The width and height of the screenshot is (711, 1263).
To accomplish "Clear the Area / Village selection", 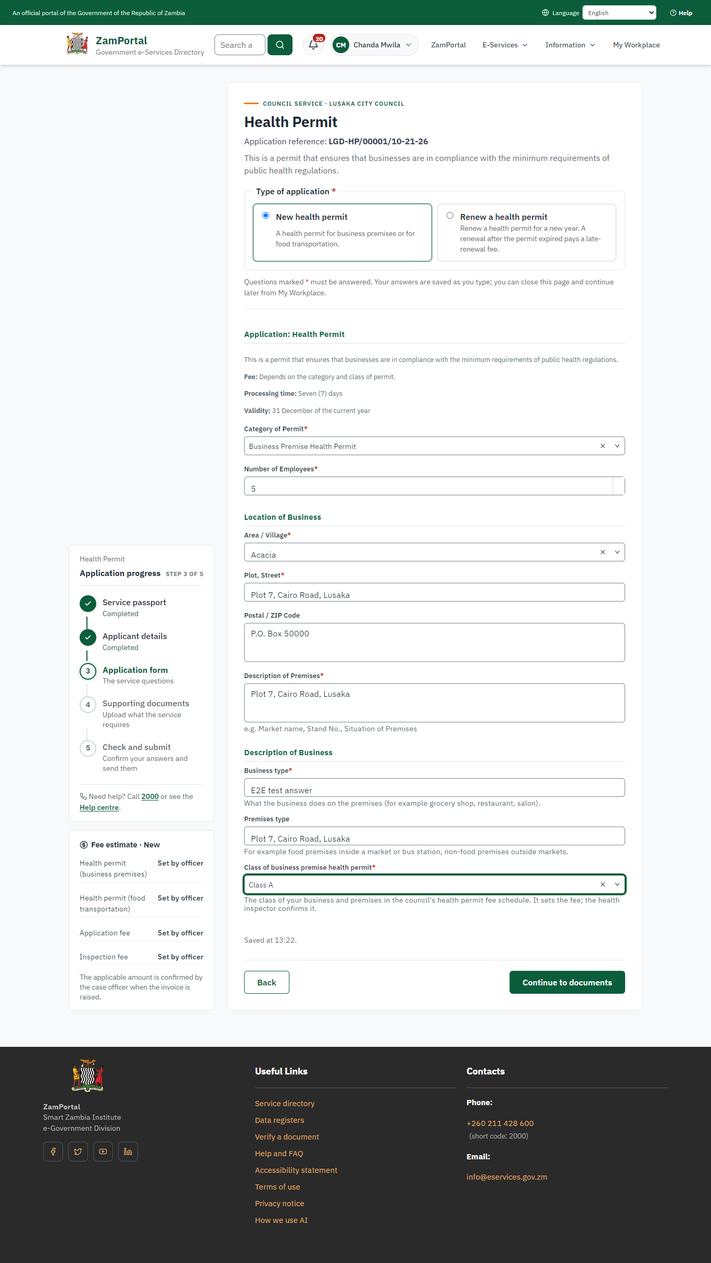I will click(603, 552).
